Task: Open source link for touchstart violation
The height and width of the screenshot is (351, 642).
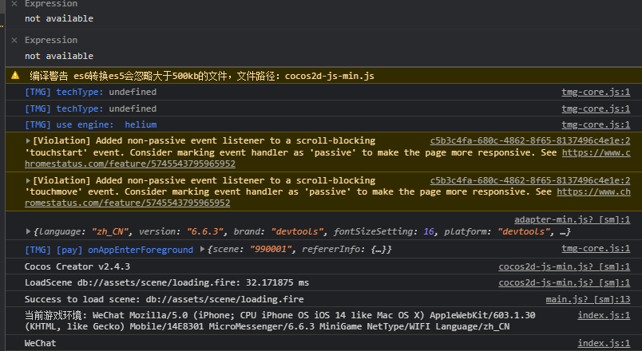Action: [x=529, y=140]
